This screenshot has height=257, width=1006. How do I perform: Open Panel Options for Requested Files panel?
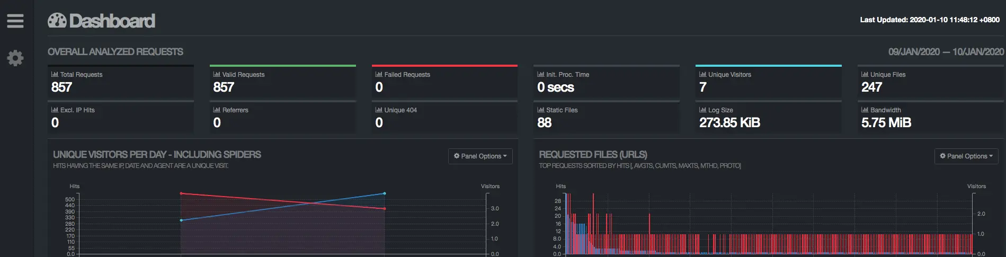pyautogui.click(x=966, y=156)
